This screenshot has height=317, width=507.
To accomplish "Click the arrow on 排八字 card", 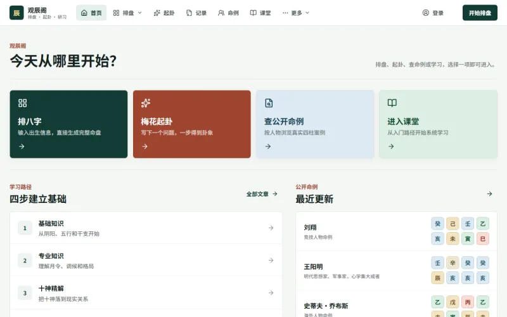I will tap(22, 146).
